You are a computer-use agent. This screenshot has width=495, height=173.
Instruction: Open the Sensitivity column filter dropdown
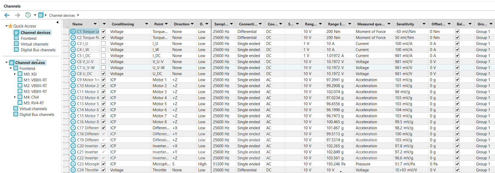point(424,24)
